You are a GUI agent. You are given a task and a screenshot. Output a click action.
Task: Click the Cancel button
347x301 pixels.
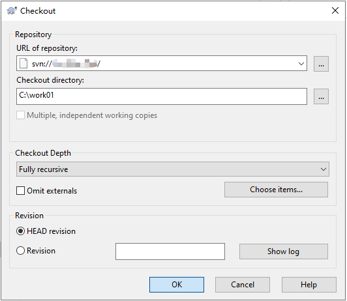click(243, 285)
